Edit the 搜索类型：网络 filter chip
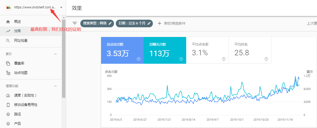This screenshot has height=128, width=317. click(x=97, y=23)
